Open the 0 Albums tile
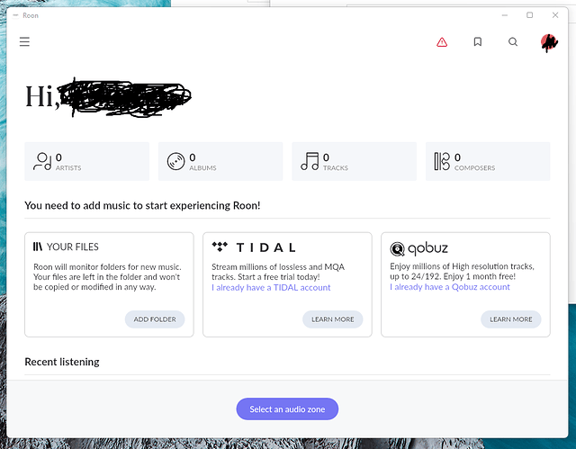This screenshot has height=449, width=576. pyautogui.click(x=220, y=162)
